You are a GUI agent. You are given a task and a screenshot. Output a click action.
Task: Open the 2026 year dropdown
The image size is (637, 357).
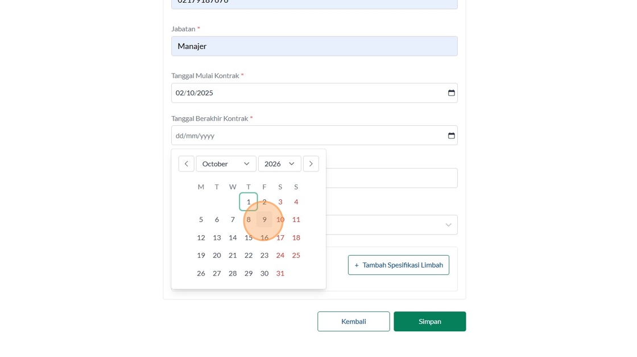[279, 164]
